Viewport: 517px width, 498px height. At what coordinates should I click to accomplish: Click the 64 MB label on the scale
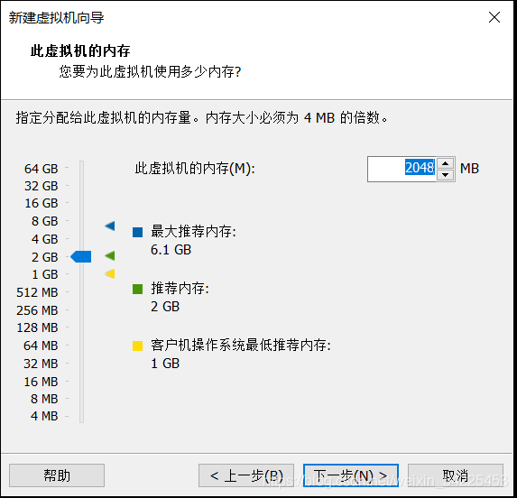point(41,346)
